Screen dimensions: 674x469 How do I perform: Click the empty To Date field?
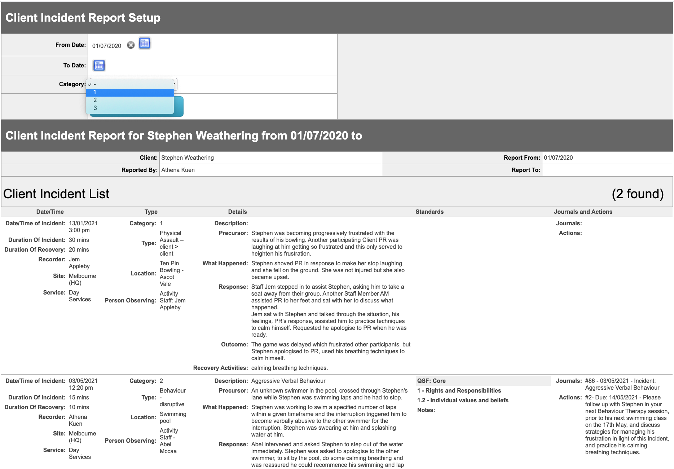click(216, 65)
